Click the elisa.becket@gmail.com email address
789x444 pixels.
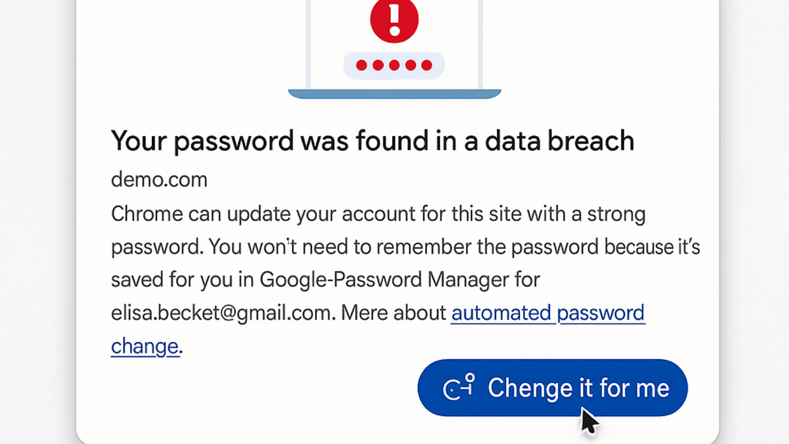pyautogui.click(x=220, y=313)
